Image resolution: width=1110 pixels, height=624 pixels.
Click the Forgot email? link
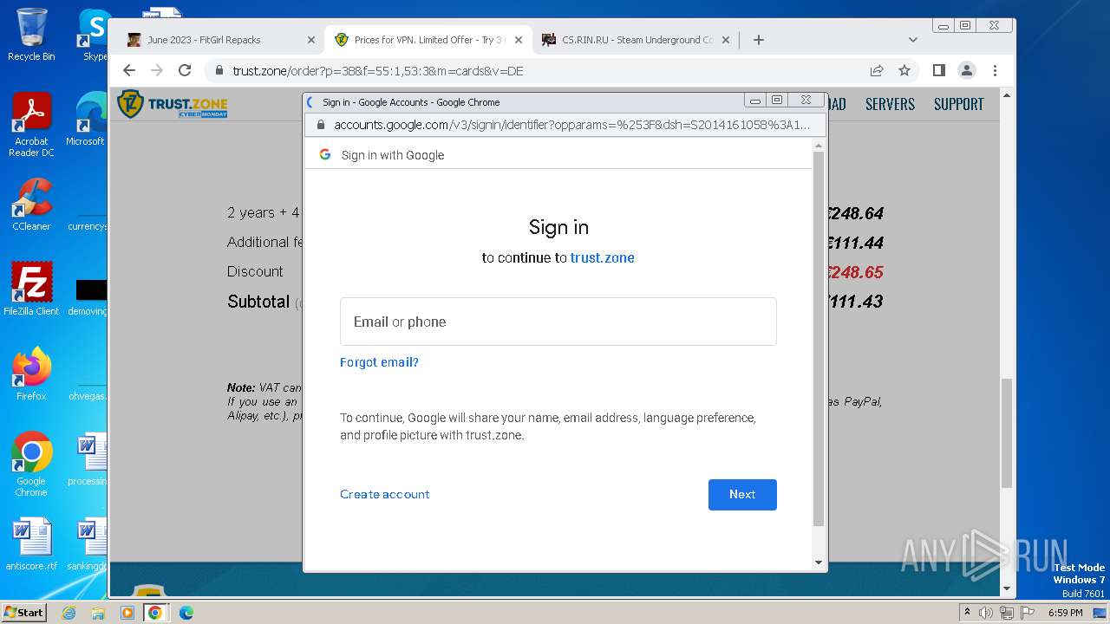(379, 362)
